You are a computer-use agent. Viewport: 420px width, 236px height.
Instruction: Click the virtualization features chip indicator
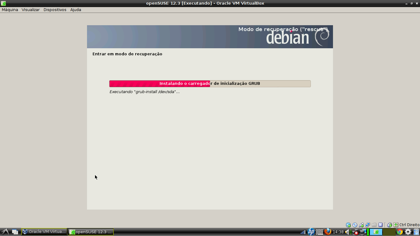click(381, 225)
